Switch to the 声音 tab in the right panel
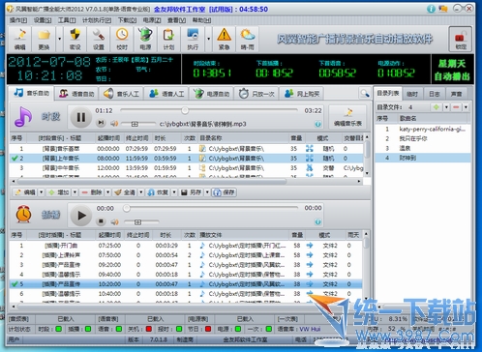The width and height of the screenshot is (482, 352). pyautogui.click(x=456, y=94)
